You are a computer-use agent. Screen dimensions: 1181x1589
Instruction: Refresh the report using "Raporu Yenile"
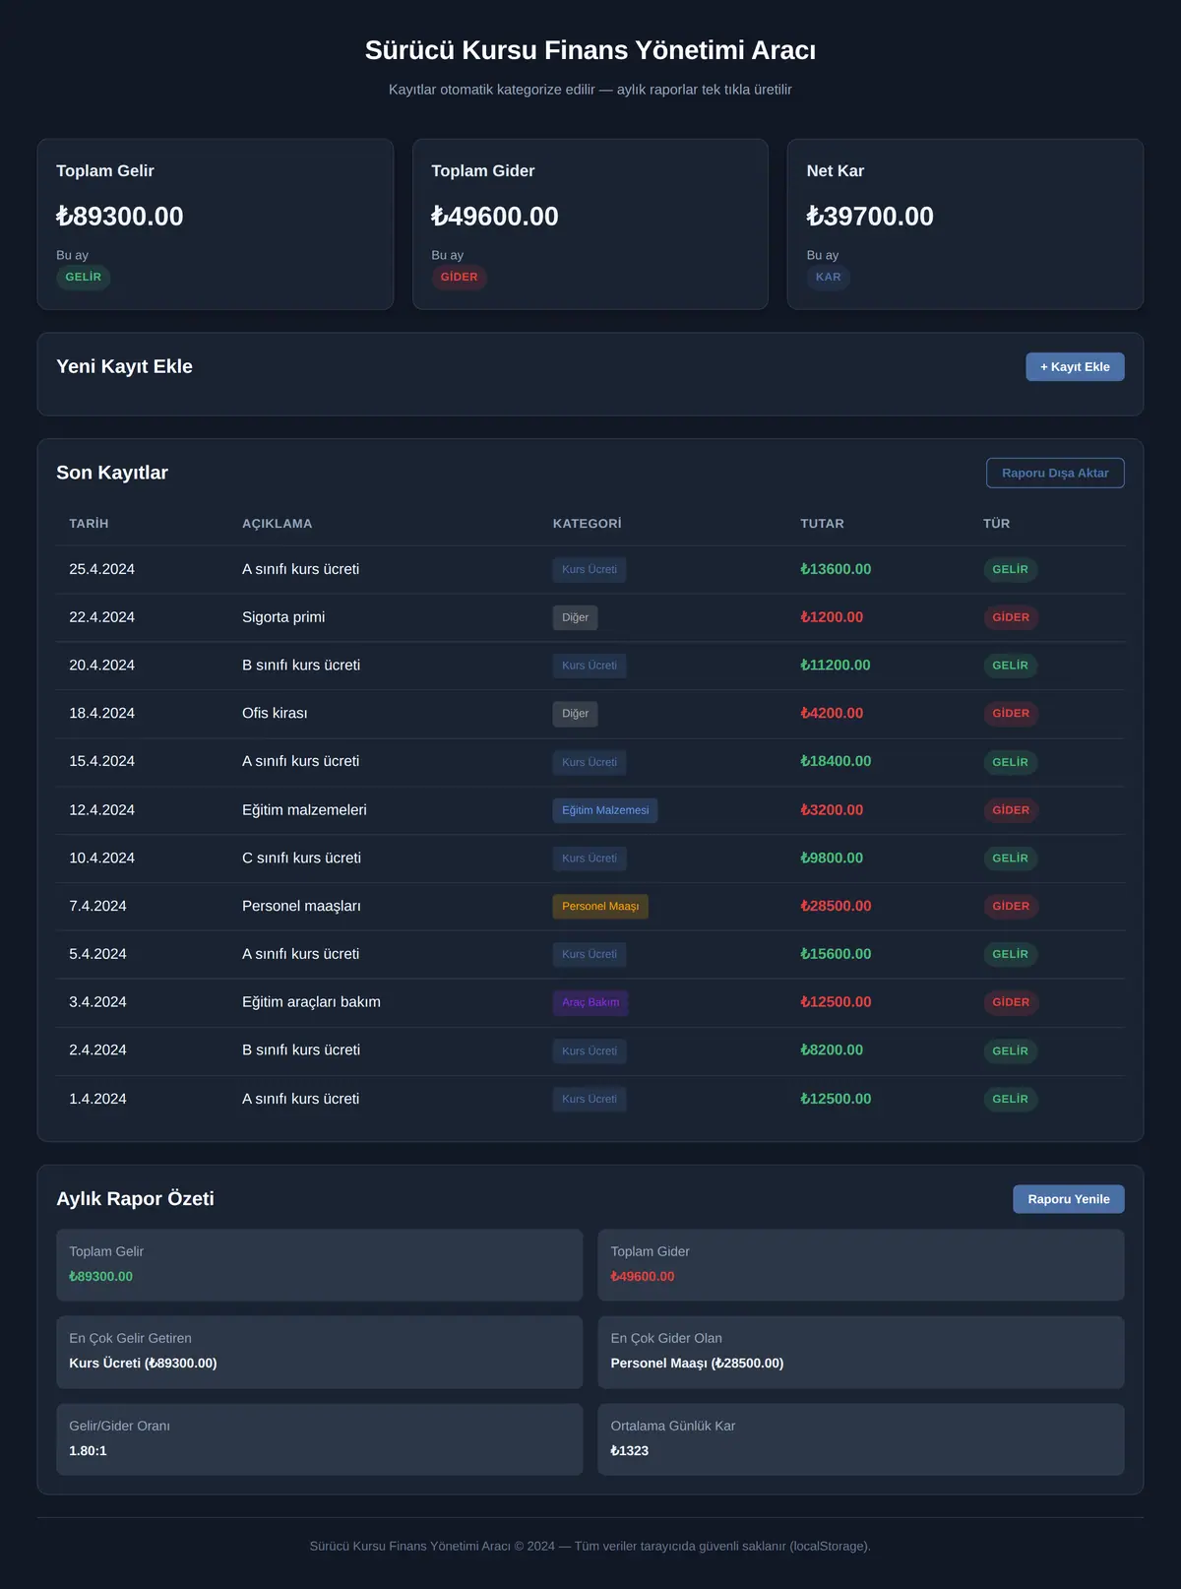click(x=1069, y=1199)
